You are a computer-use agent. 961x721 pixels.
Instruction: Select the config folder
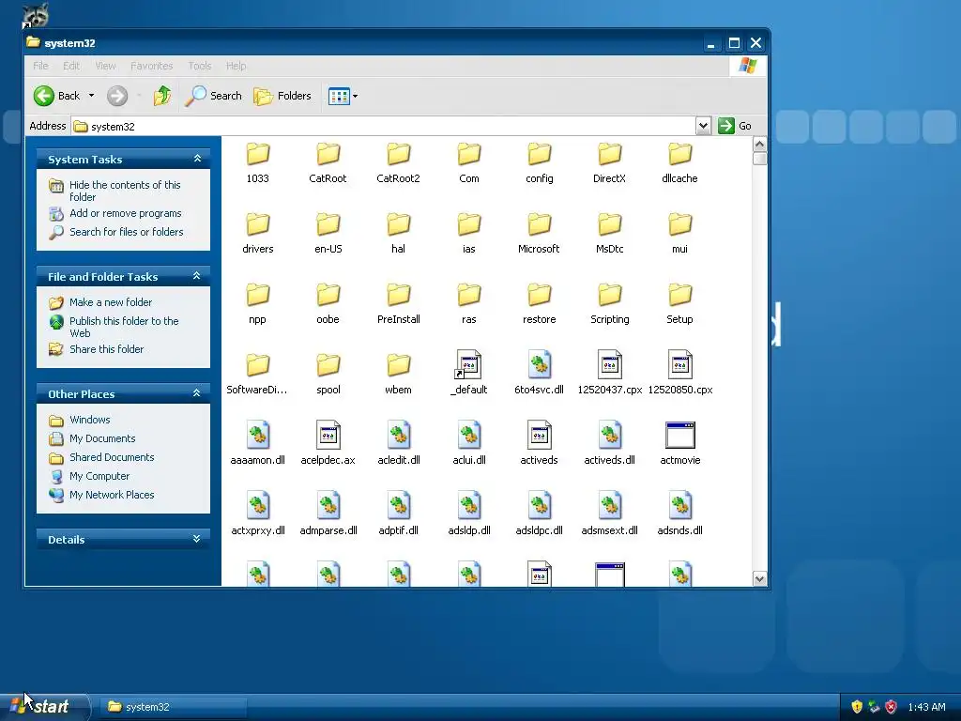540,163
